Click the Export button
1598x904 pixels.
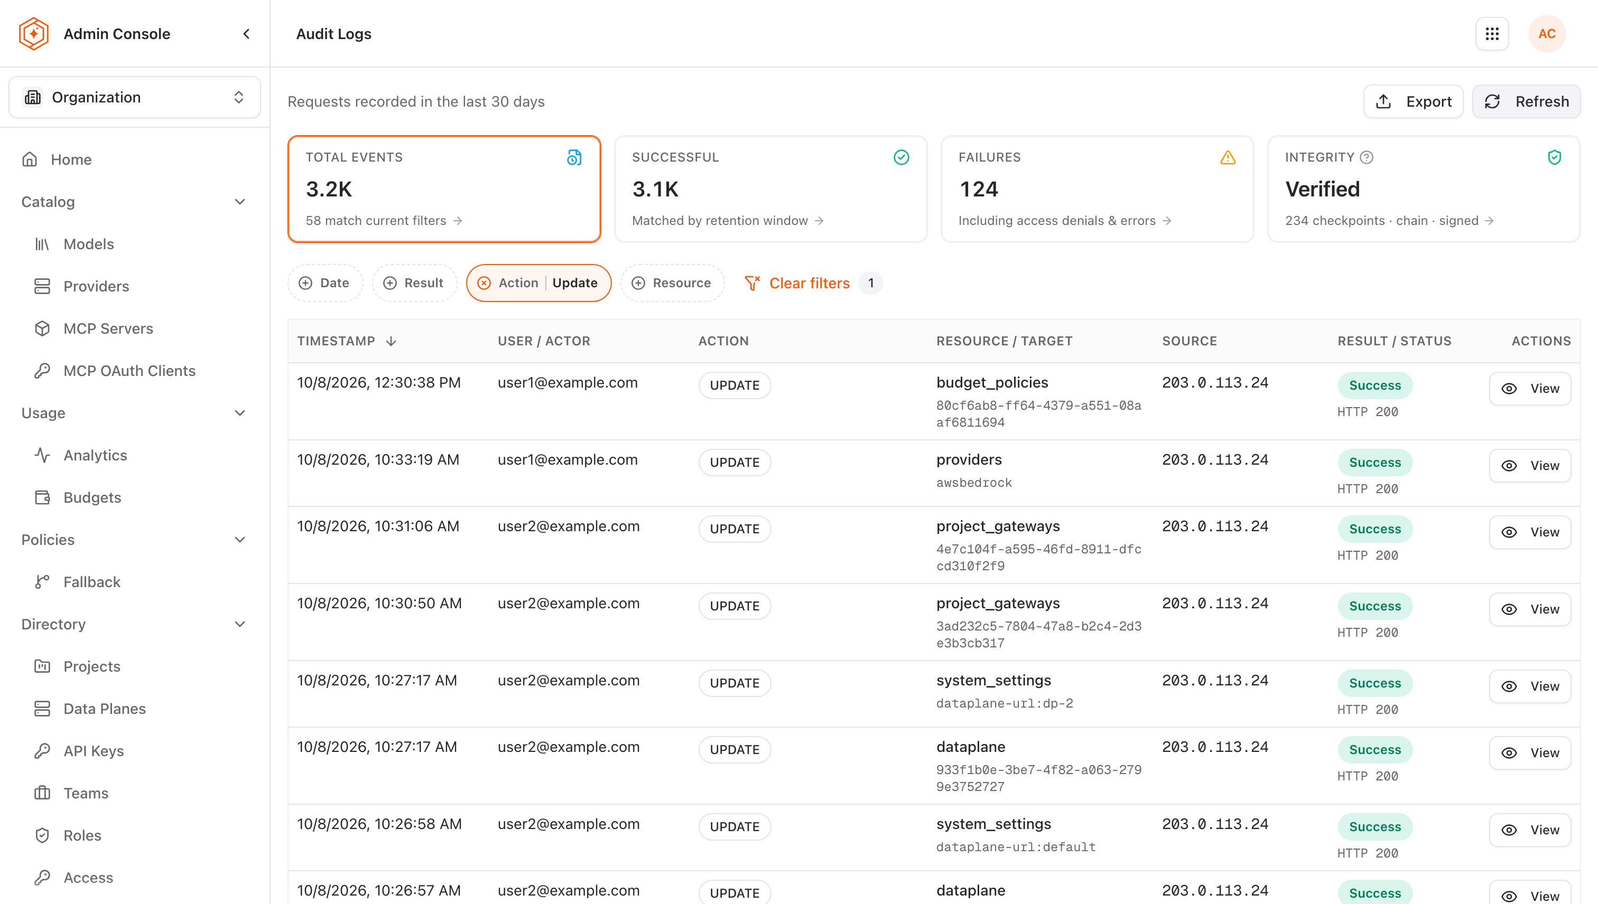point(1413,101)
